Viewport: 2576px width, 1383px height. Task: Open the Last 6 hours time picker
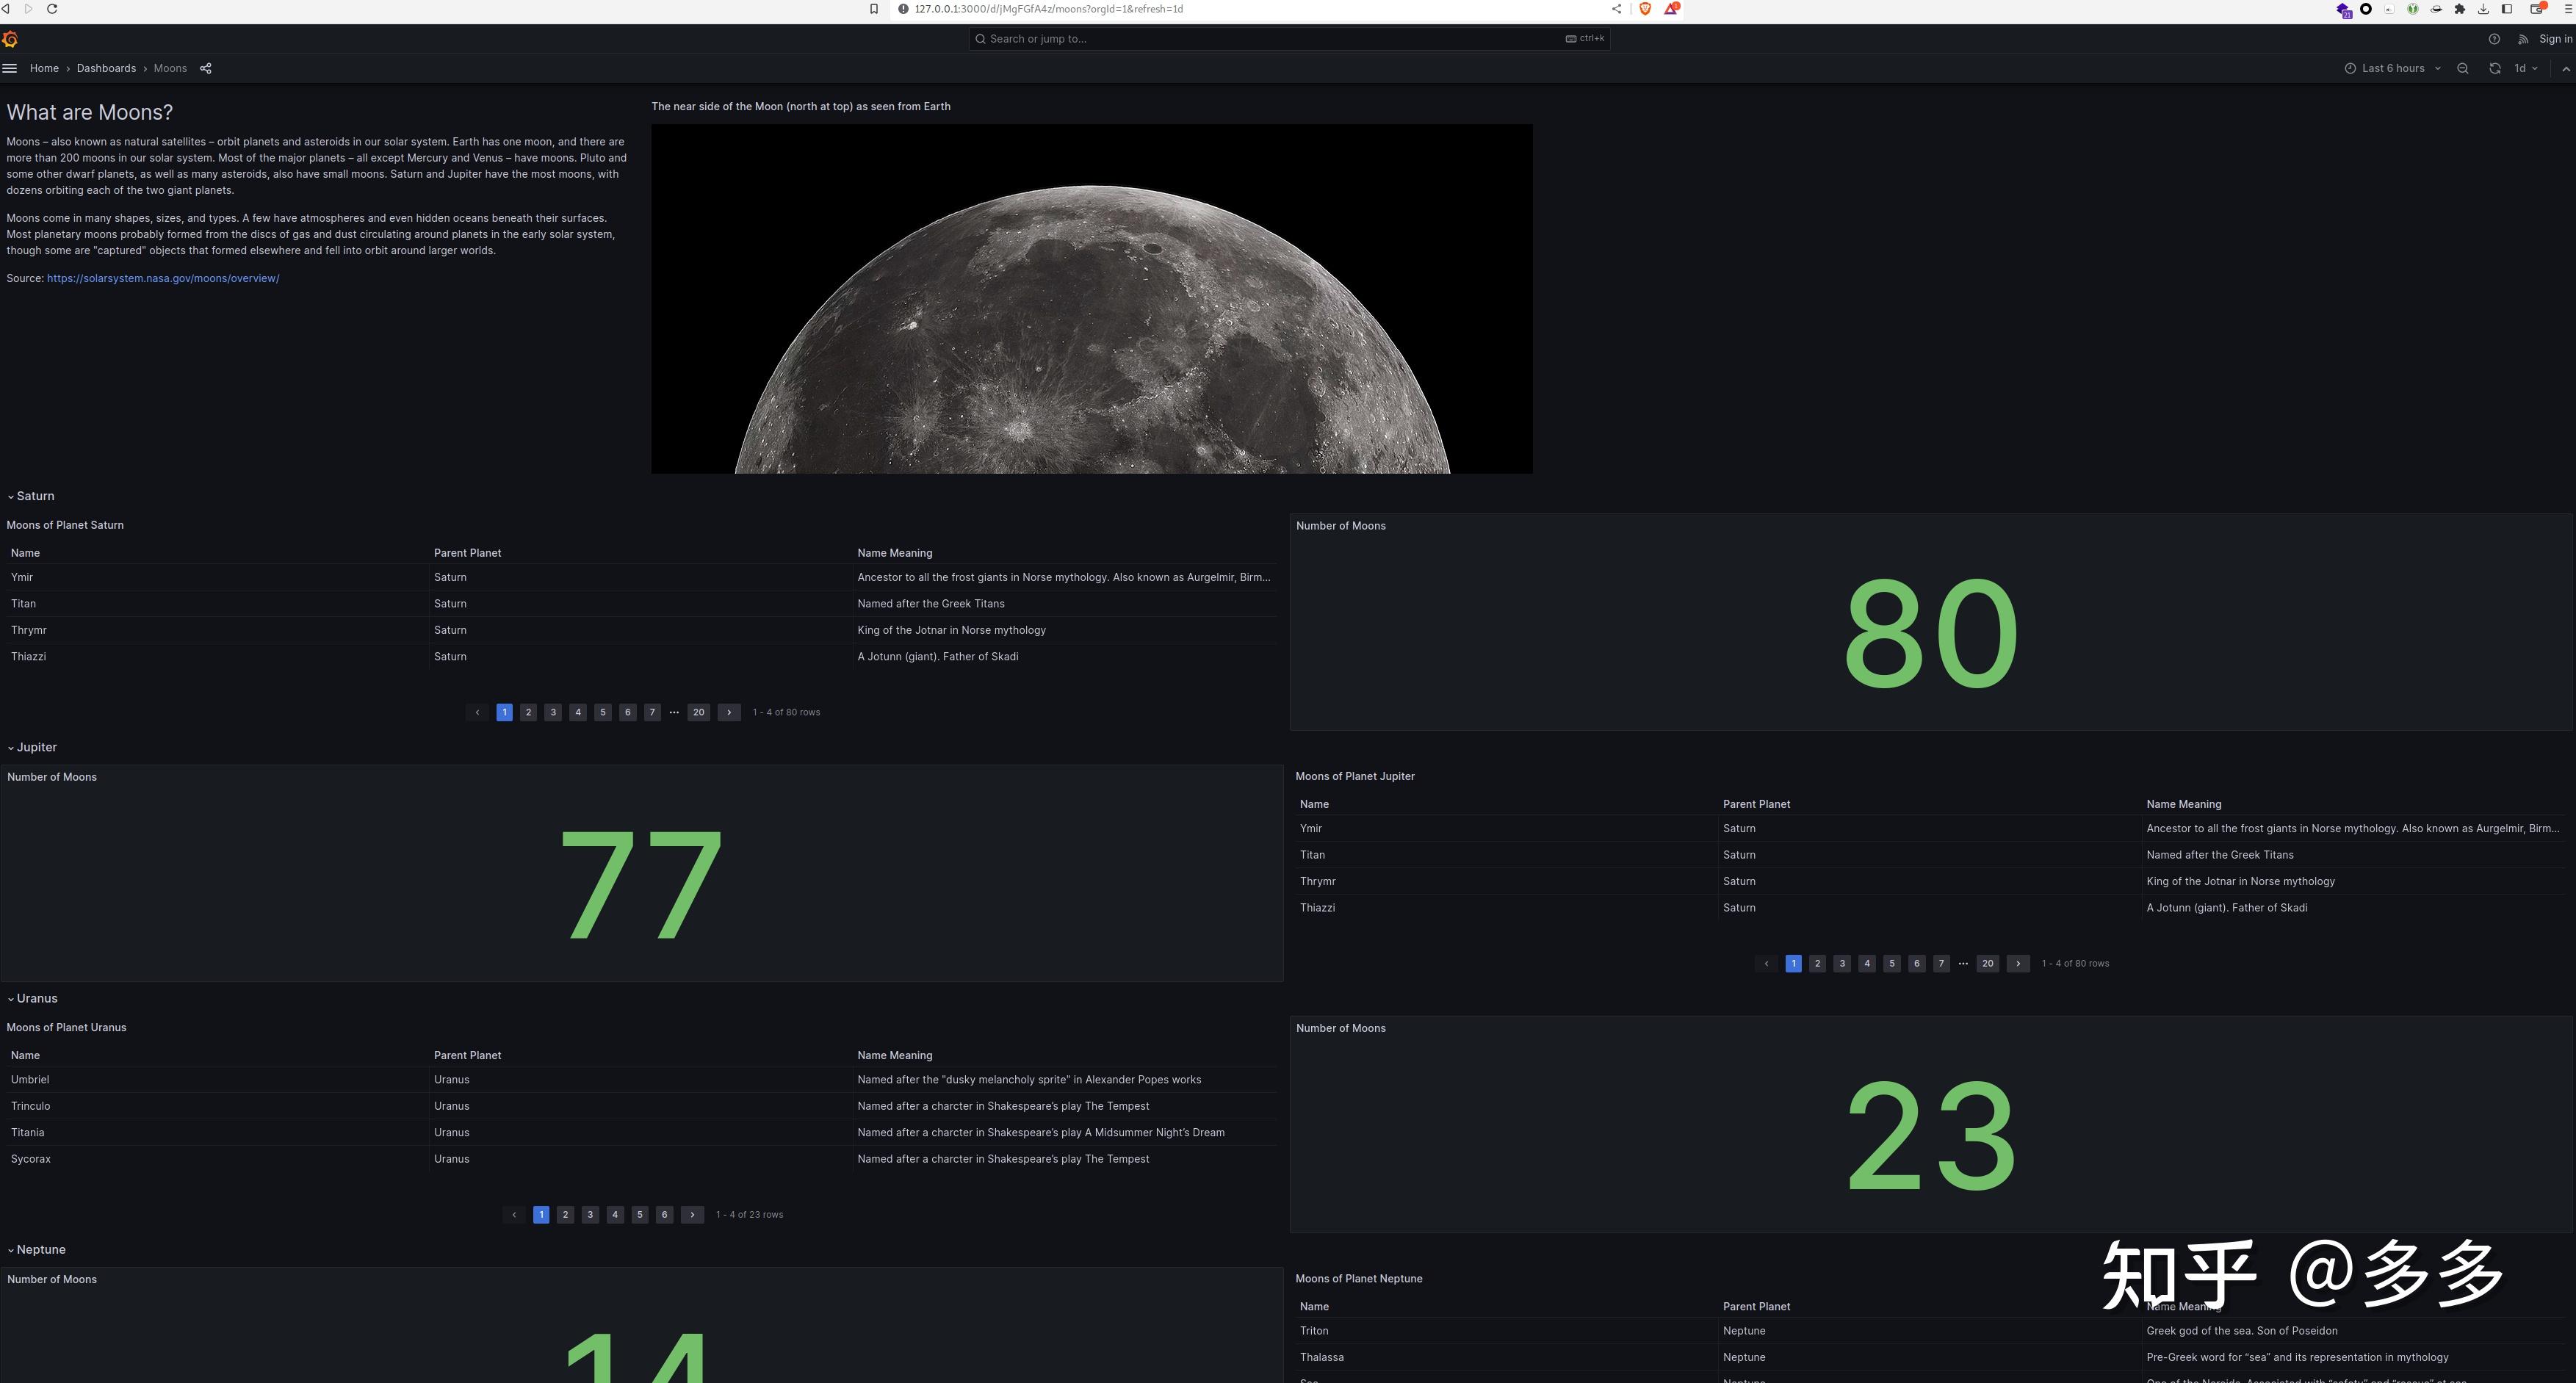[2392, 68]
